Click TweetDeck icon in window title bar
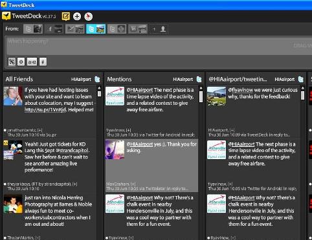312x240 pixels. click(4, 5)
